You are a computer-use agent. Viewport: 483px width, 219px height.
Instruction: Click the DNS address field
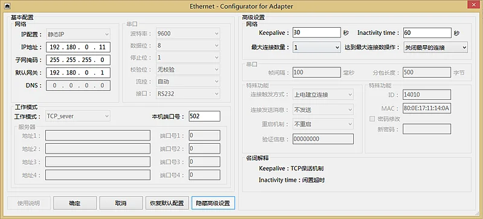click(78, 85)
